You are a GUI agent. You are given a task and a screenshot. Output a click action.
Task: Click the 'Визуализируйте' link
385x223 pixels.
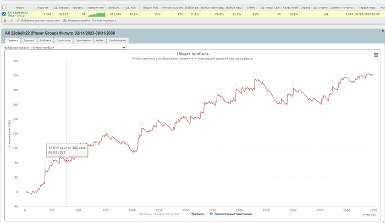tap(79, 21)
